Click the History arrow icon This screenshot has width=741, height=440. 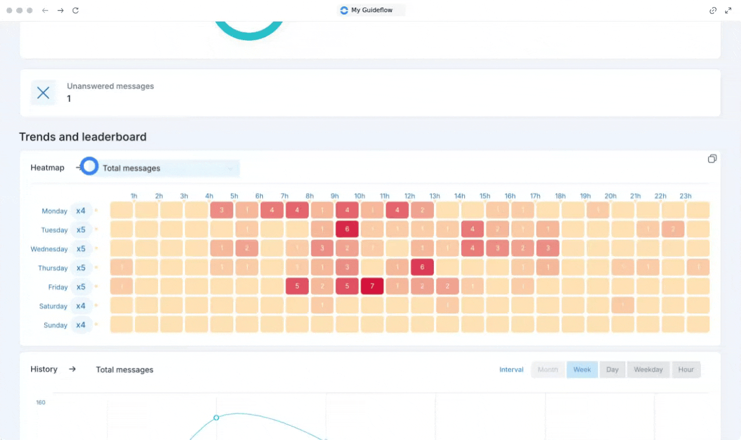click(x=72, y=369)
